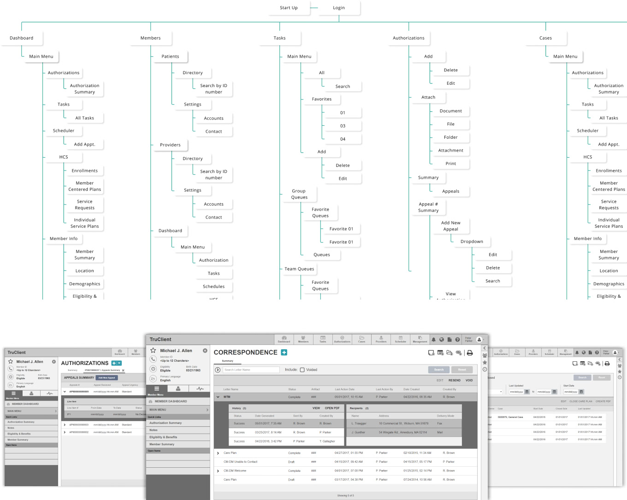Click the print icon in Correspondence header
This screenshot has width=627, height=500.
470,353
